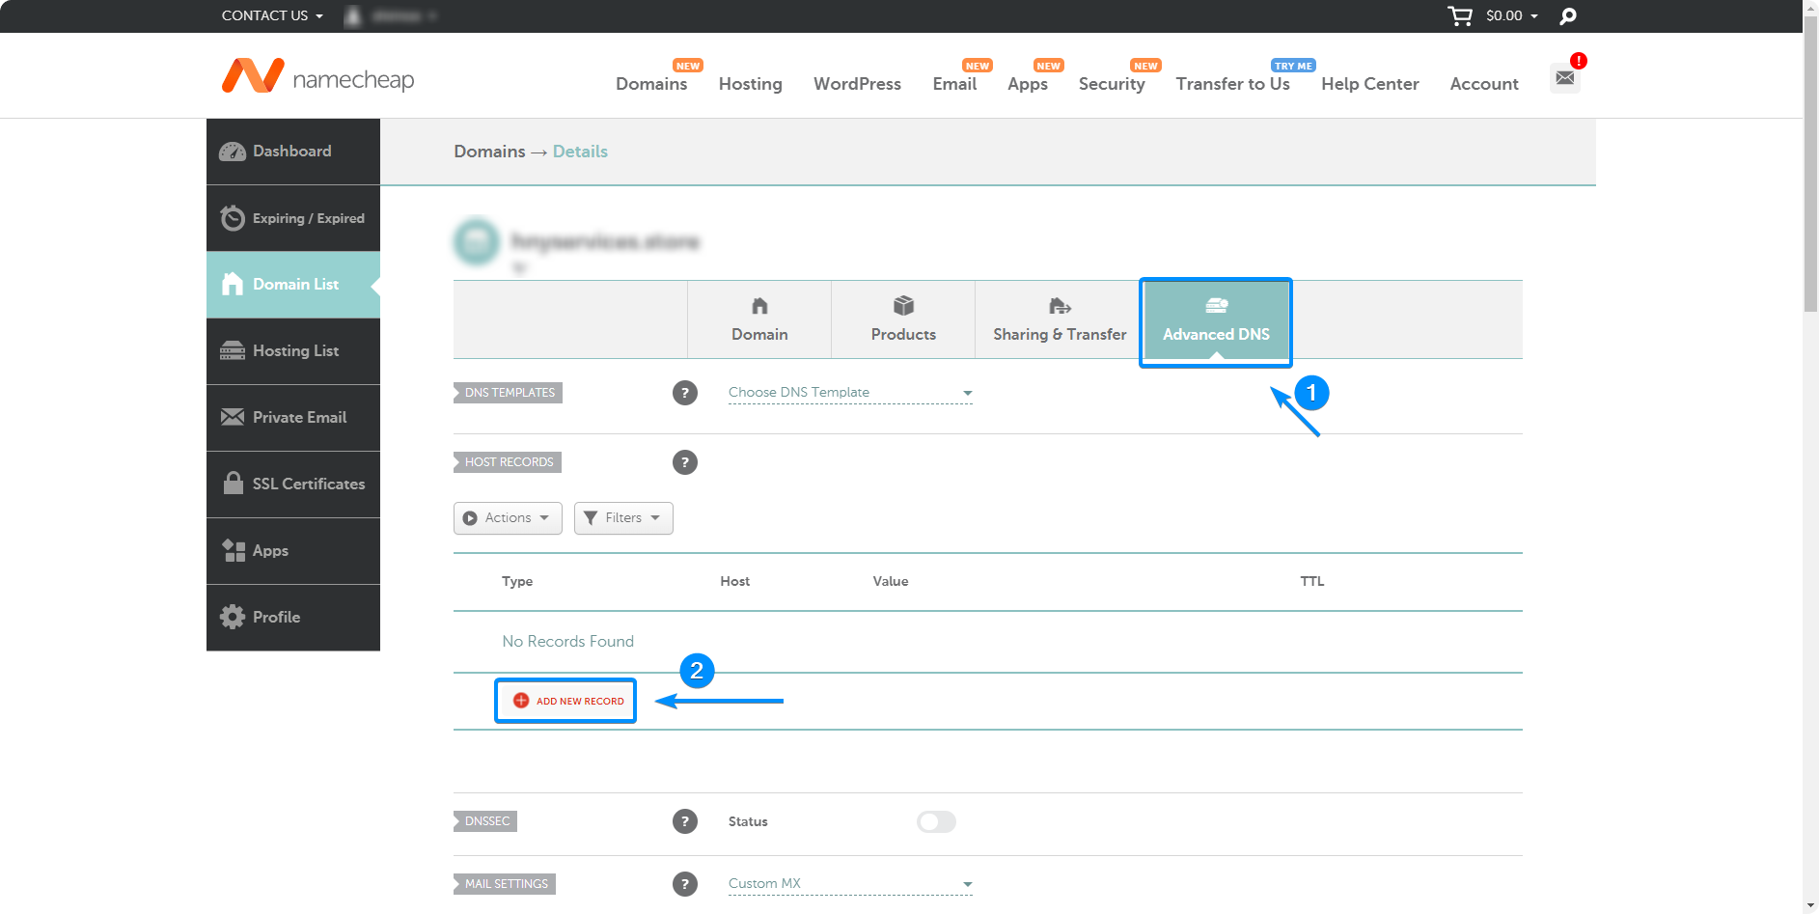Open the shopping cart icon
The image size is (1819, 914).
coord(1460,15)
